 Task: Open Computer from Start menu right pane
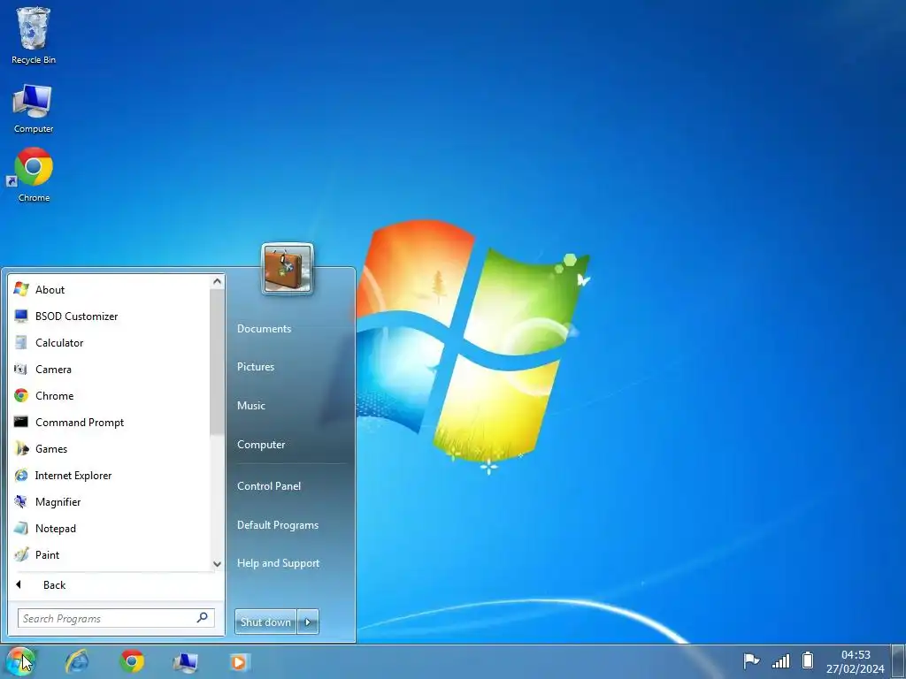click(261, 445)
